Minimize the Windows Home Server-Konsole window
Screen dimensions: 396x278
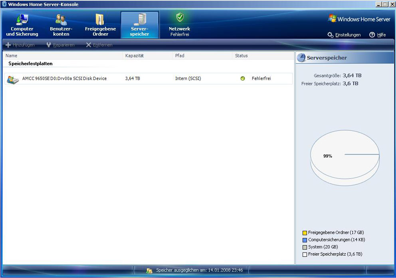coord(378,4)
